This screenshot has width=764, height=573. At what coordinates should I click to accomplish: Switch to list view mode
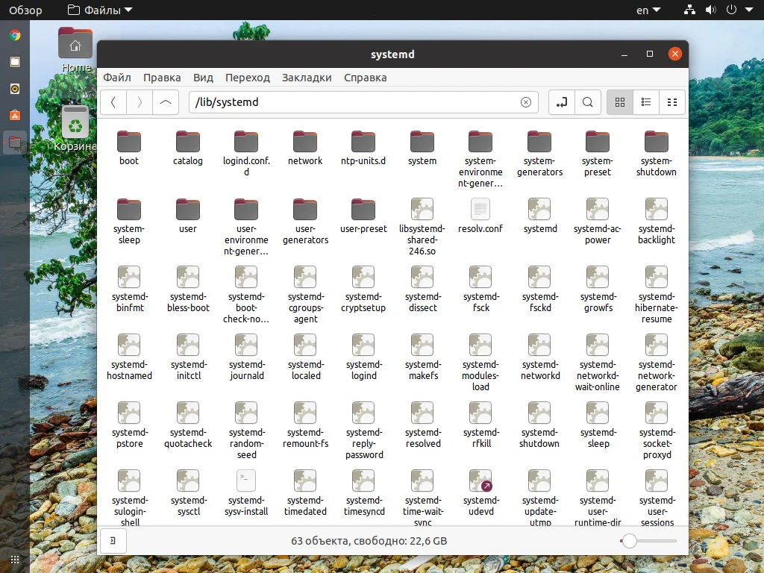point(646,102)
